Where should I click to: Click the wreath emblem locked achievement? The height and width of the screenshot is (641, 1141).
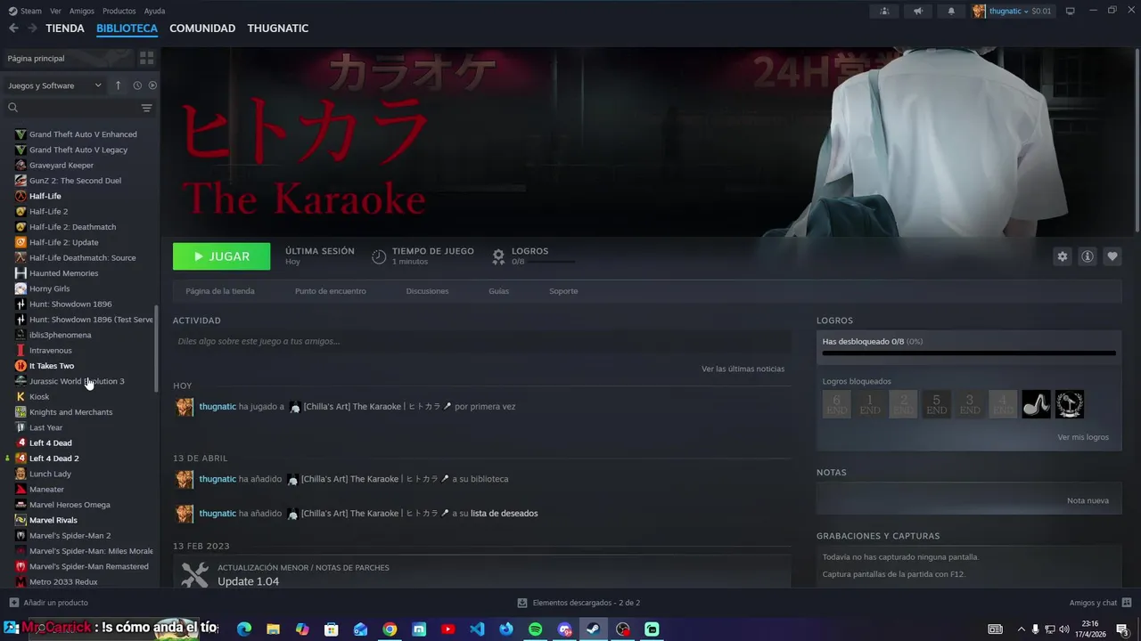(1070, 404)
